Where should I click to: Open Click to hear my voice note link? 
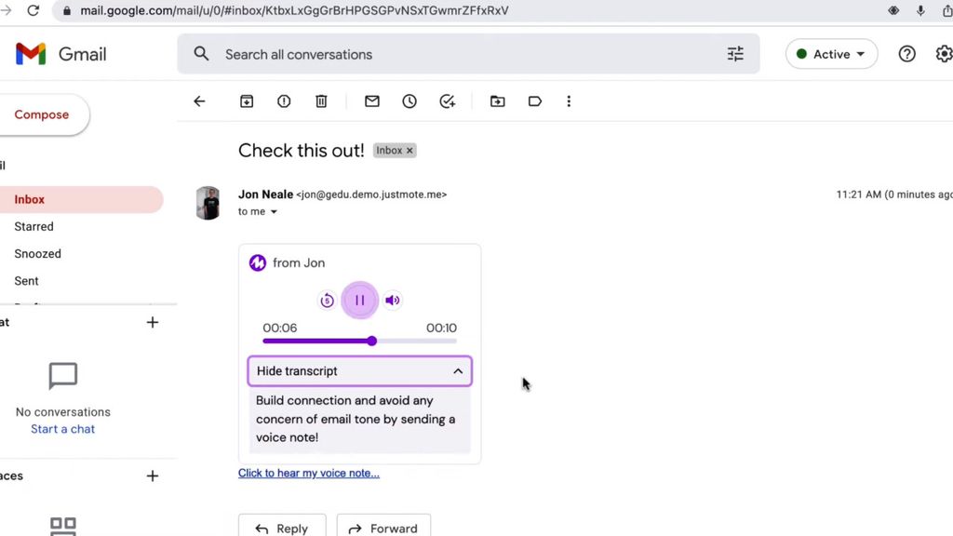(x=309, y=474)
